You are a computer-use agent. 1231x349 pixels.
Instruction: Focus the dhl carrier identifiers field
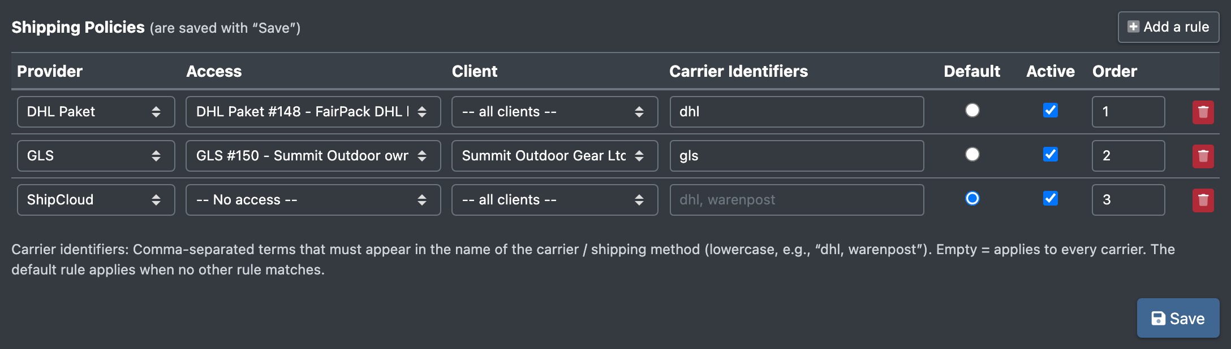pos(797,112)
